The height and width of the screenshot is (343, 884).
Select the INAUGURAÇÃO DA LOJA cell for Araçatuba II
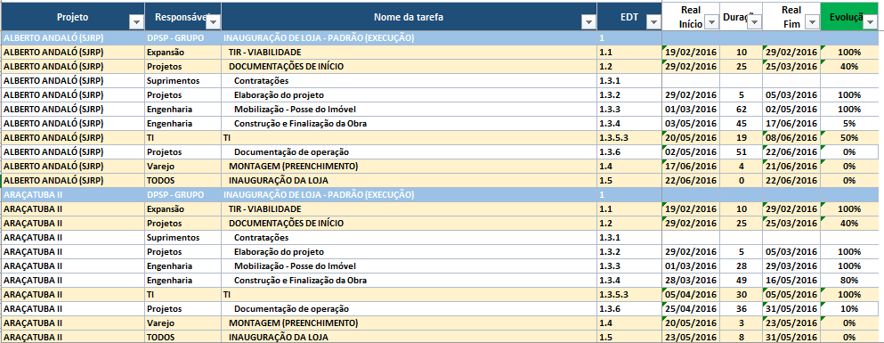coord(409,338)
